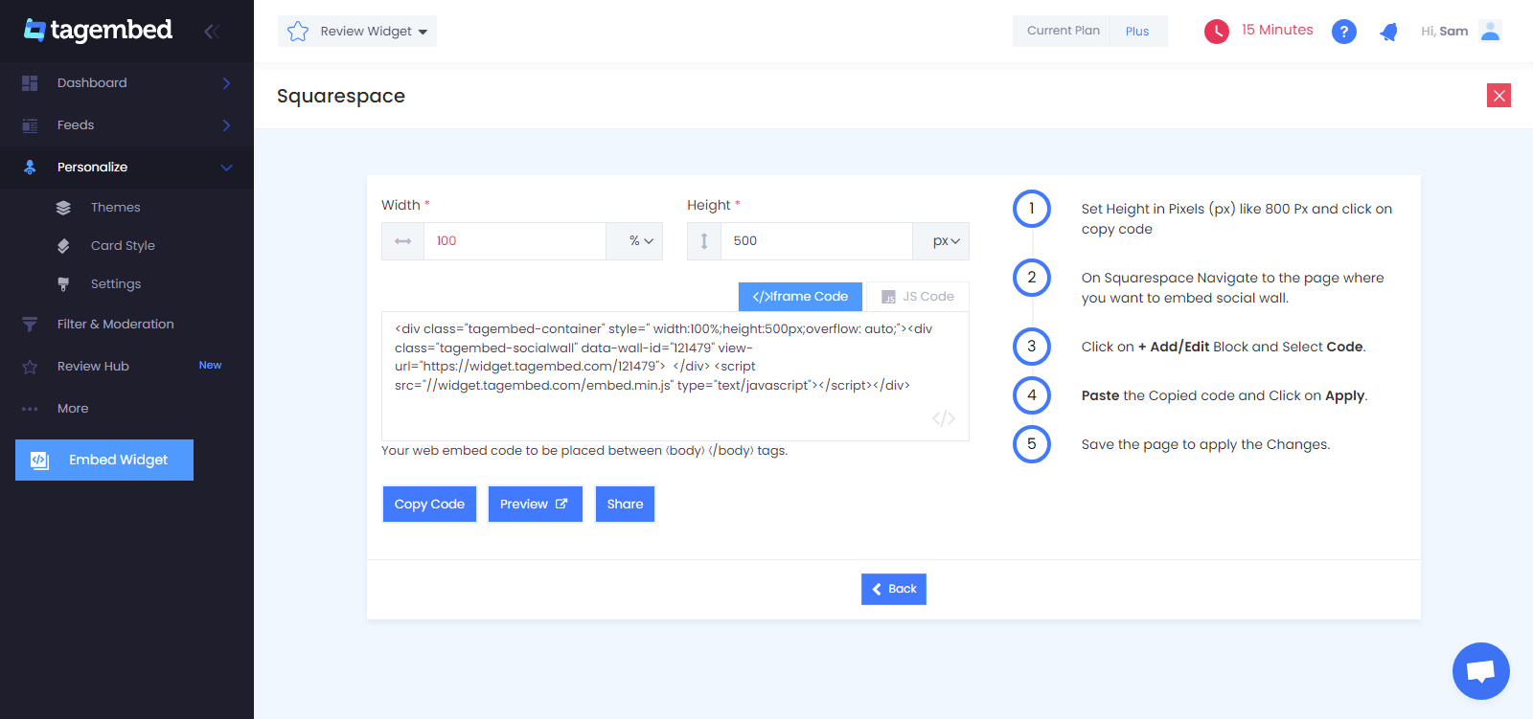Open the height unit px dropdown

pos(941,241)
